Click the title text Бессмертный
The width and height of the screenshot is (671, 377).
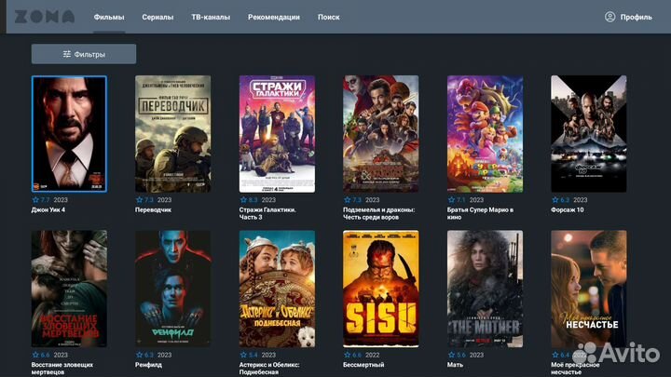click(x=363, y=365)
